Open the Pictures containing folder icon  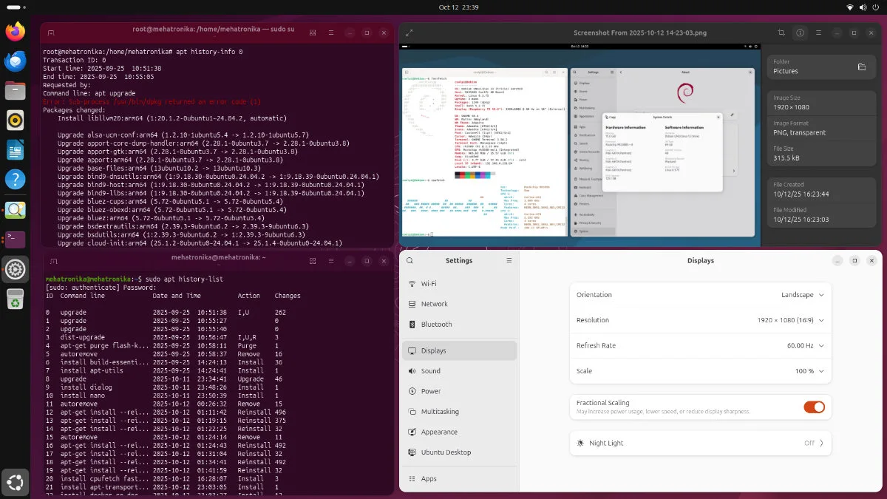point(861,67)
